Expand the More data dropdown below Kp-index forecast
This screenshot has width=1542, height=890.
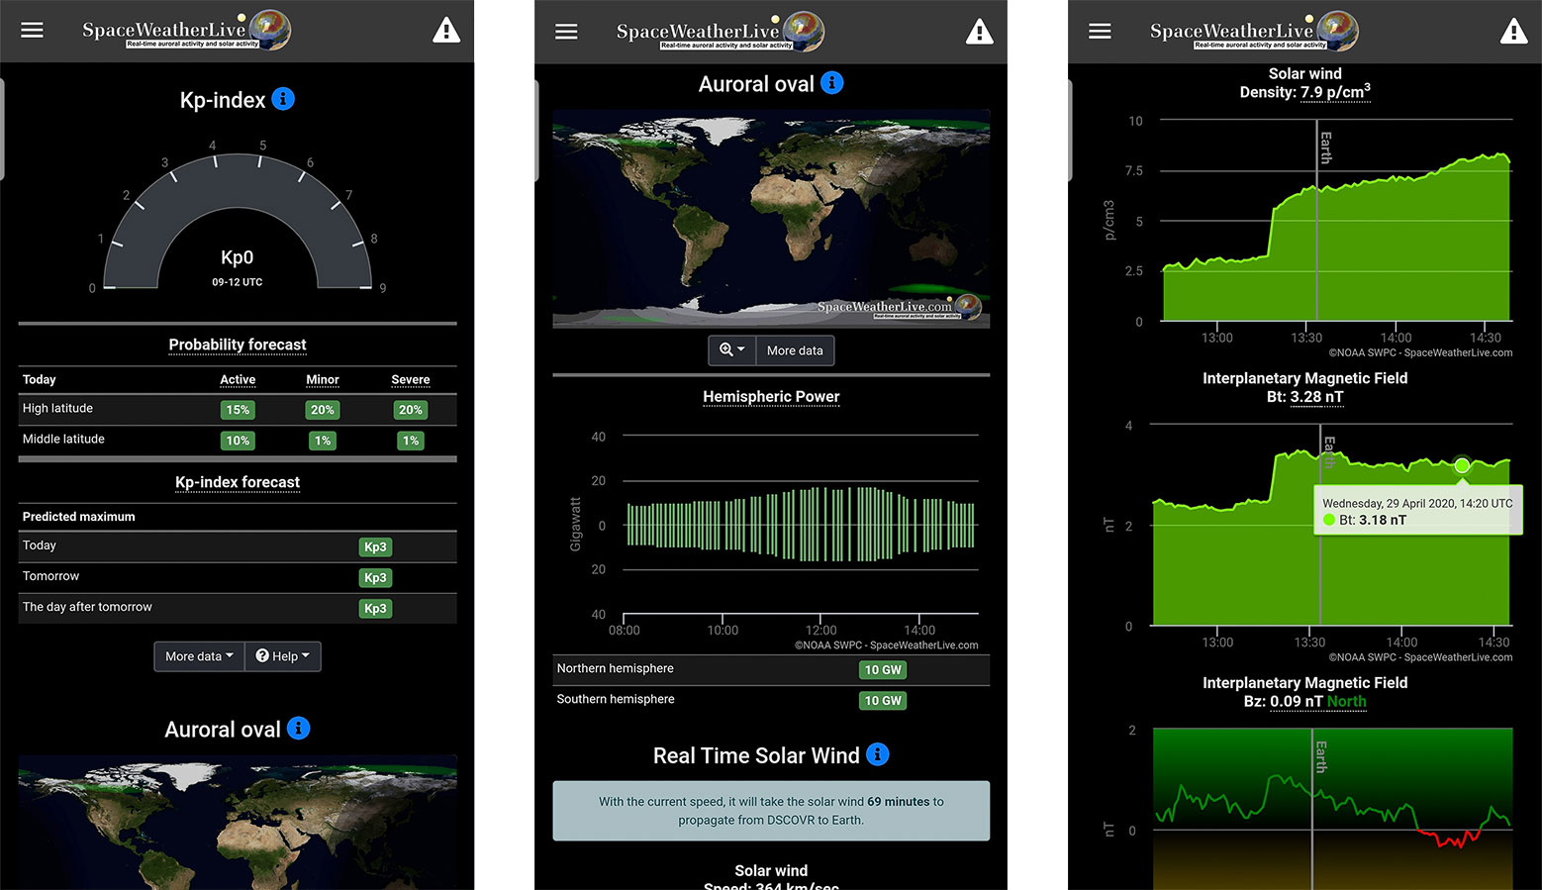tap(198, 655)
